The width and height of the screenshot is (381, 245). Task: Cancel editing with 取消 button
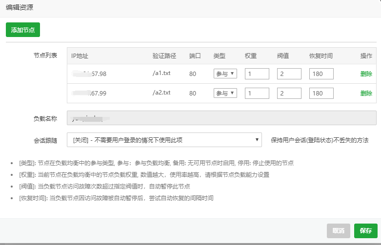(339, 231)
